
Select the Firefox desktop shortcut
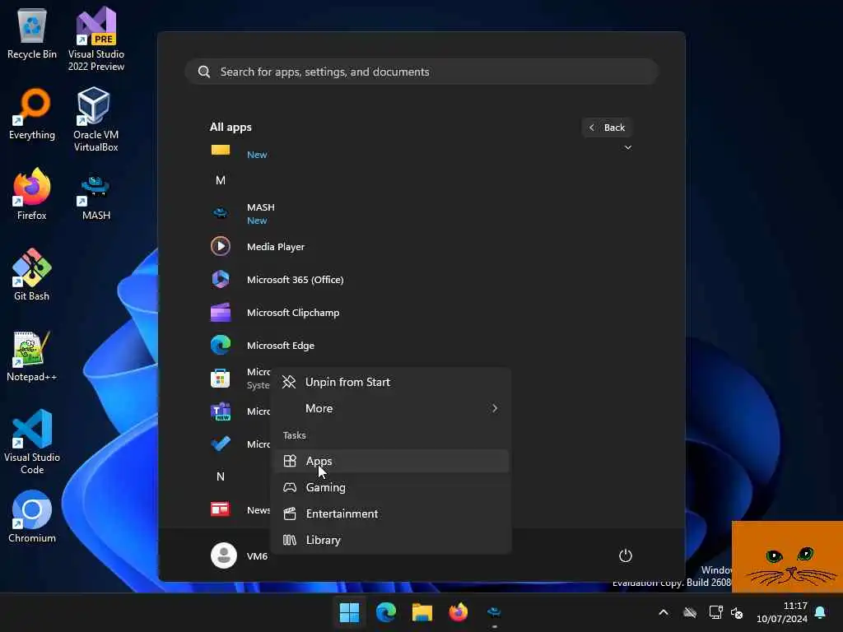32,194
